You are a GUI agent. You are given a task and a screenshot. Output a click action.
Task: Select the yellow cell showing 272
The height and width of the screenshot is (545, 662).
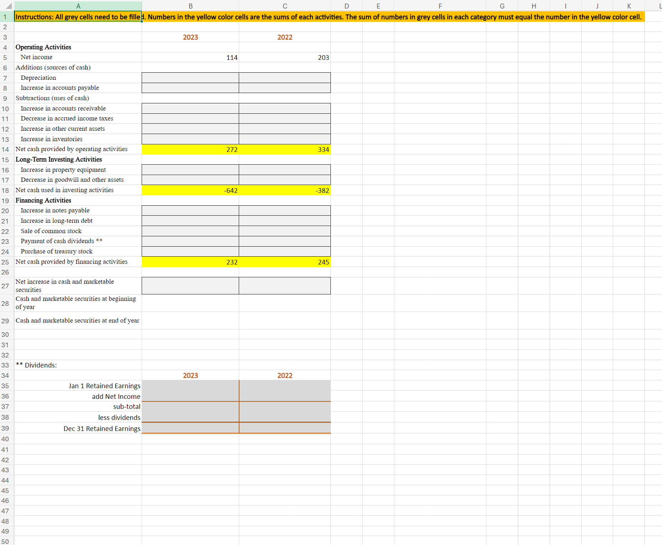190,149
